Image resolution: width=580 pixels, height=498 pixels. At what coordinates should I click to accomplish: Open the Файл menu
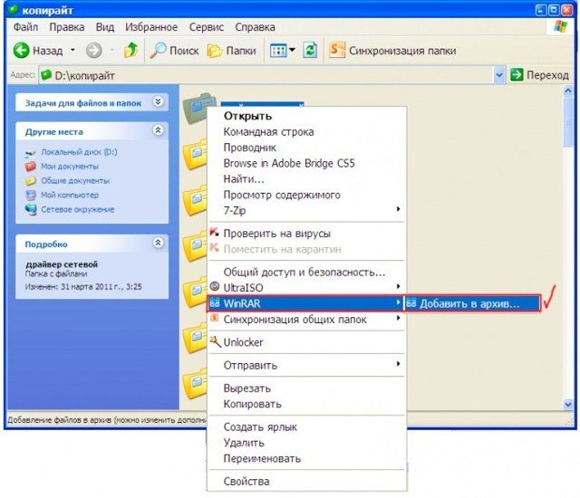(x=25, y=27)
